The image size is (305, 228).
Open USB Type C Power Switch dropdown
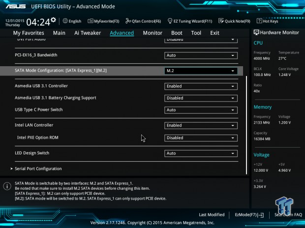tap(201, 110)
